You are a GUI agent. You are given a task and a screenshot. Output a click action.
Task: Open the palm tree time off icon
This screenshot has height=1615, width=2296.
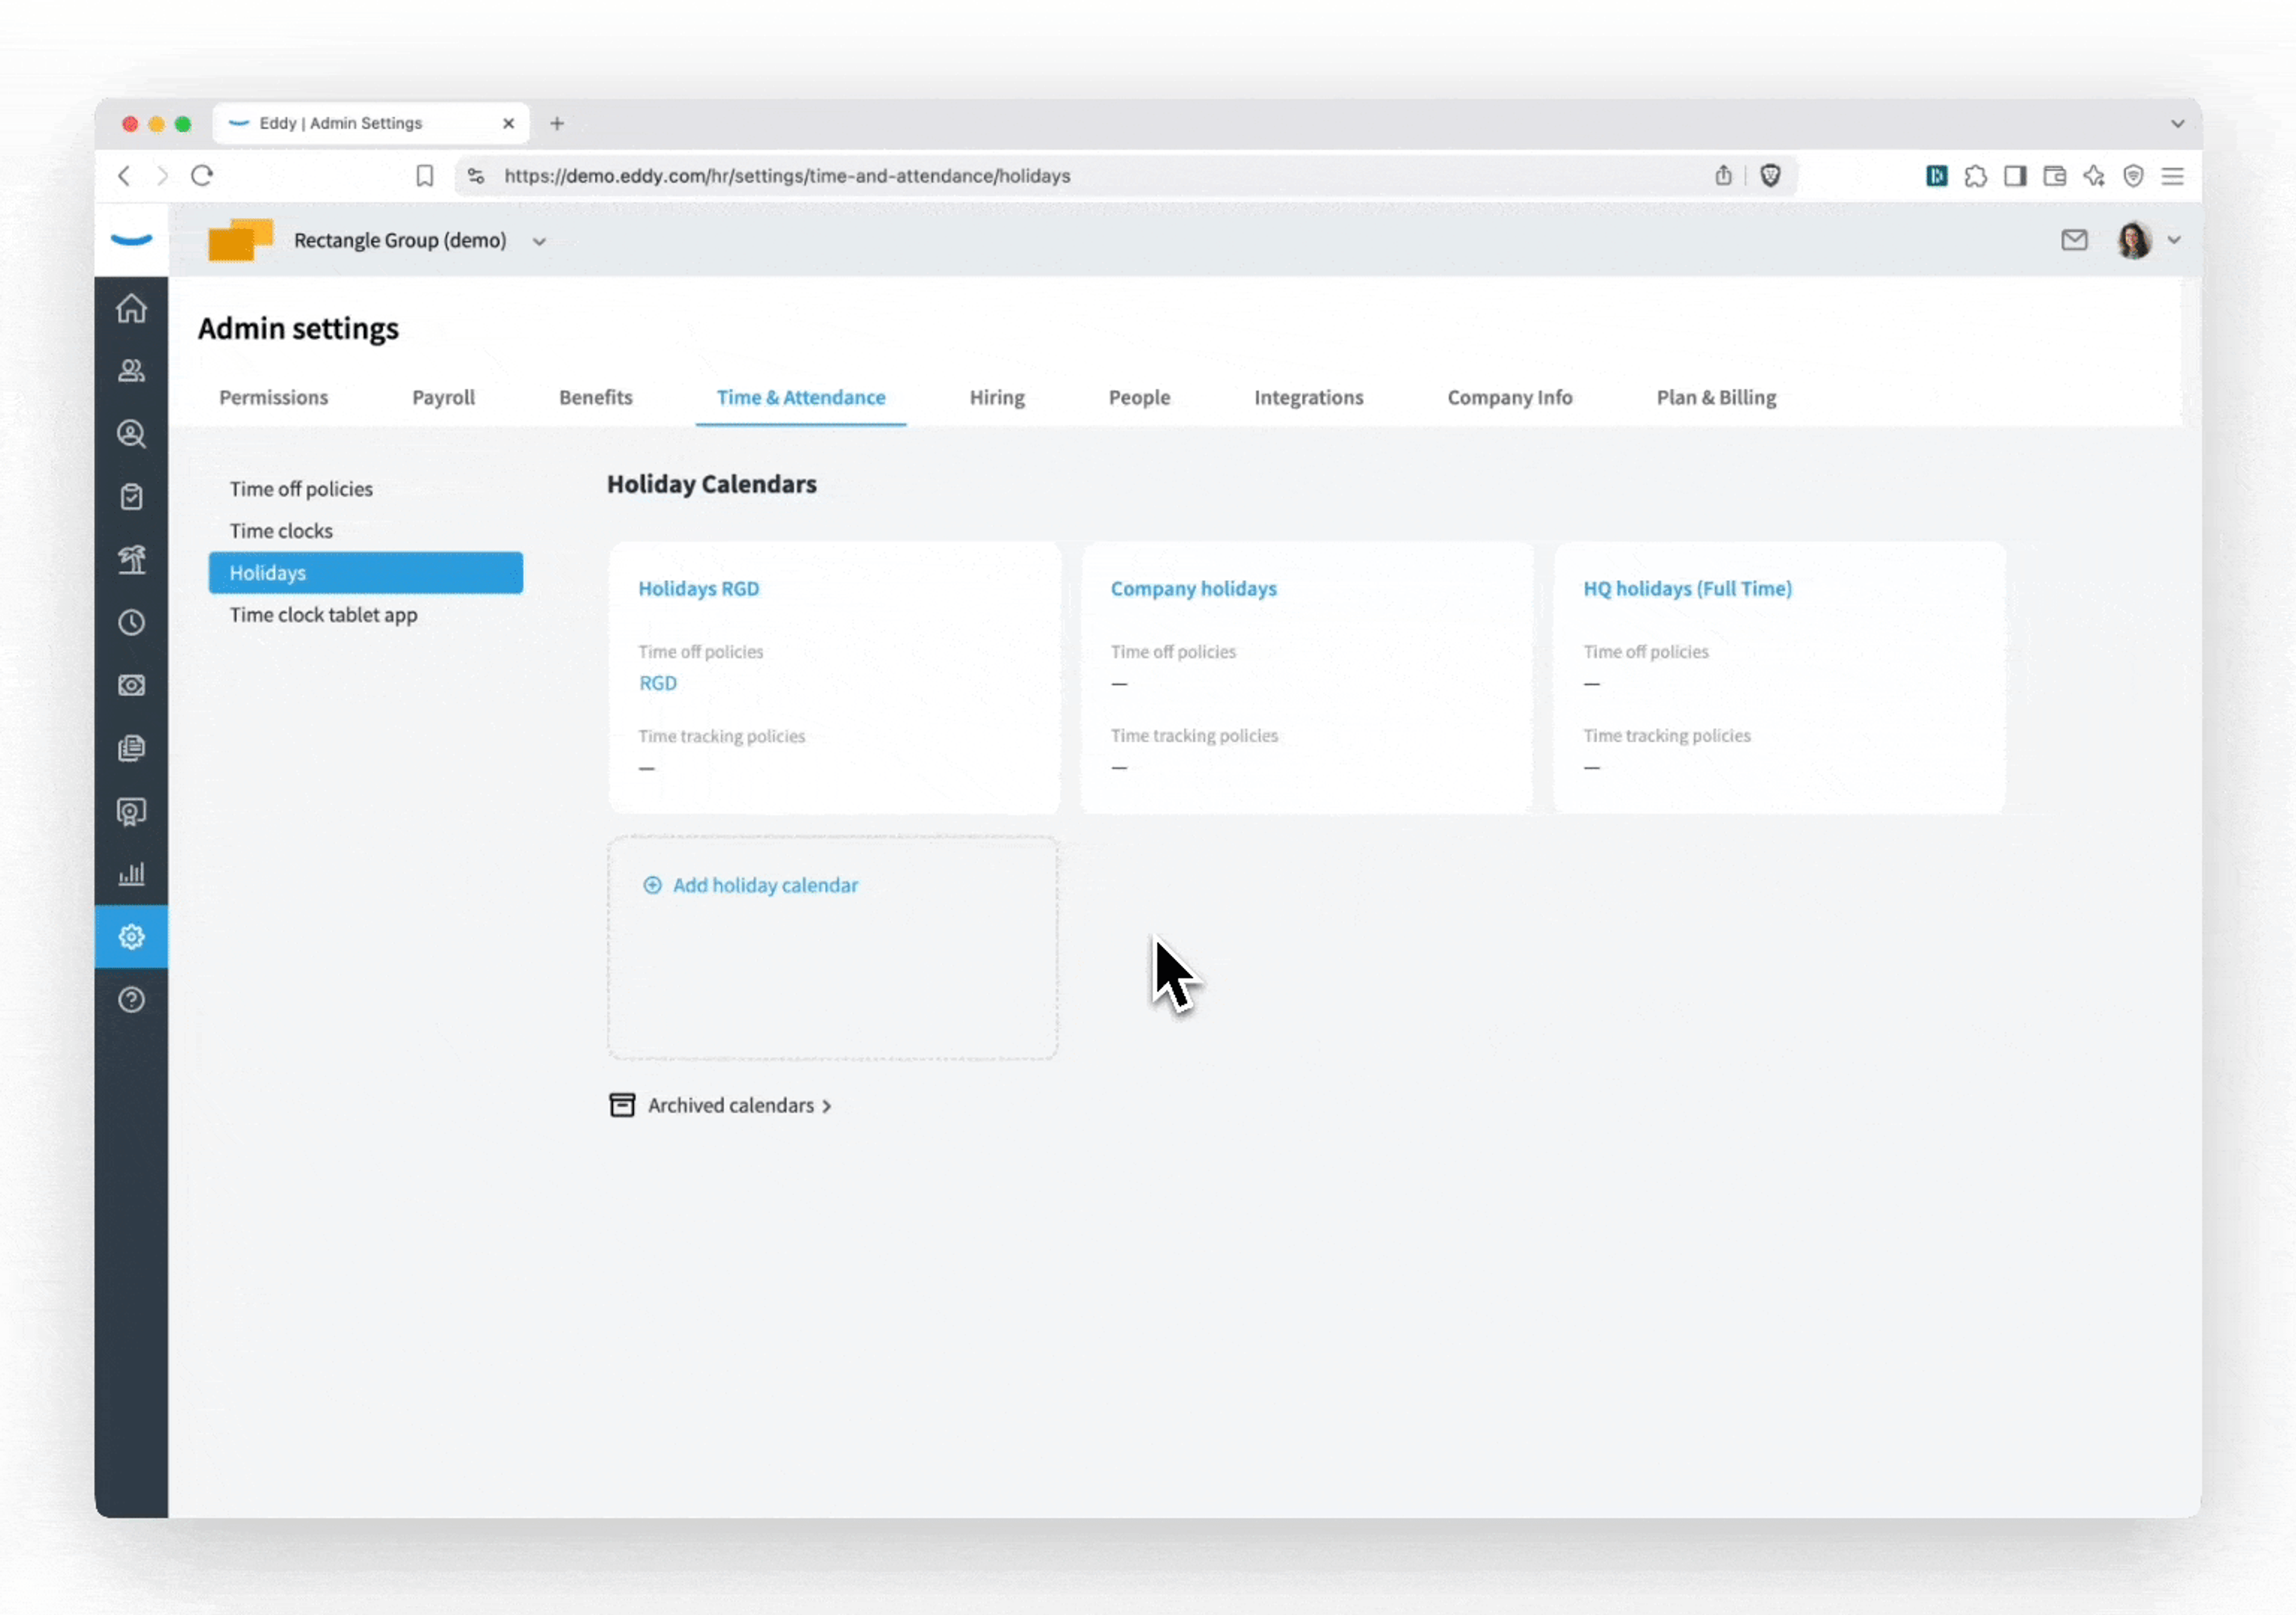(131, 559)
